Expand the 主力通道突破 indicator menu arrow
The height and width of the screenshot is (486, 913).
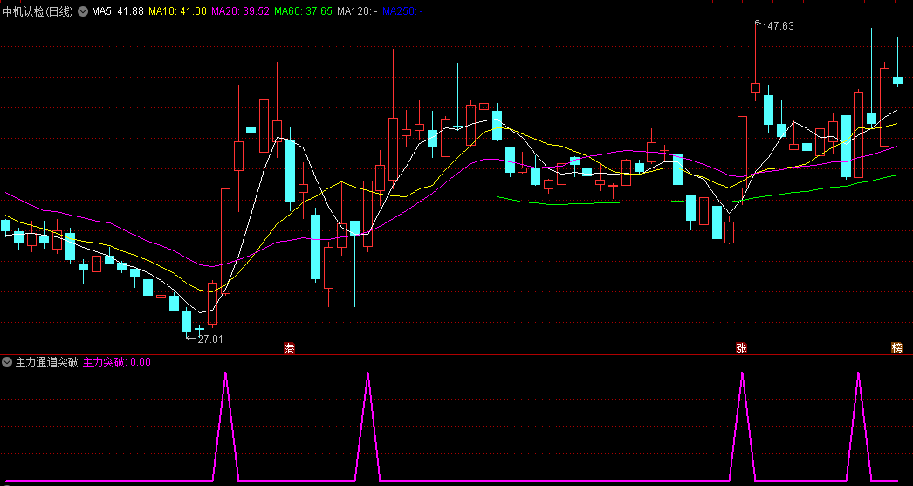7,362
